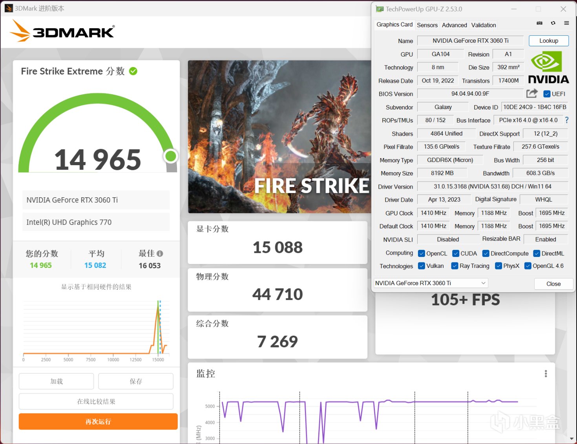The height and width of the screenshot is (444, 577).
Task: Toggle the PhysX checkbox
Action: pyautogui.click(x=498, y=266)
